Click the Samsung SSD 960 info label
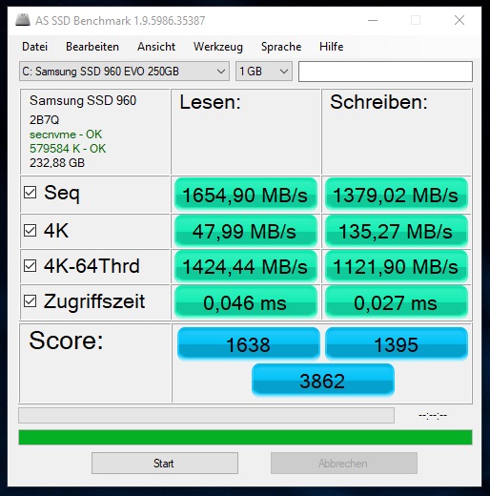This screenshot has height=496, width=490. (83, 100)
